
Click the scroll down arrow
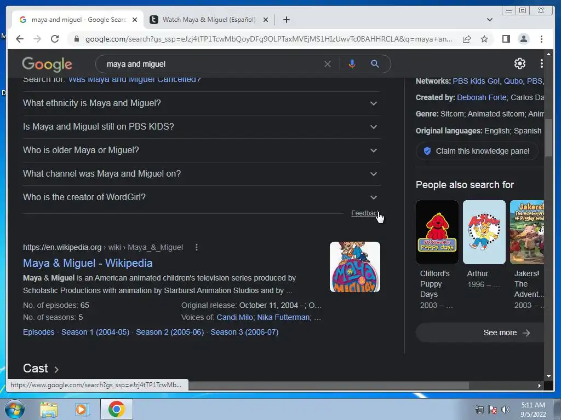click(548, 376)
